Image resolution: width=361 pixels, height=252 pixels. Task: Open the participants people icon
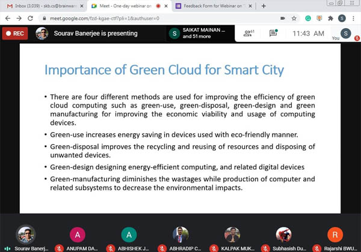click(248, 34)
